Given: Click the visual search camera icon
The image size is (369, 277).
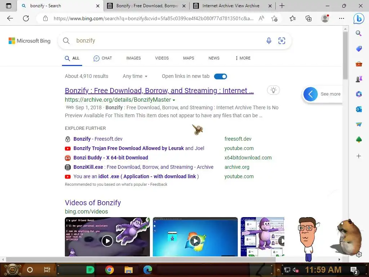Looking at the screenshot, I should click(x=282, y=41).
